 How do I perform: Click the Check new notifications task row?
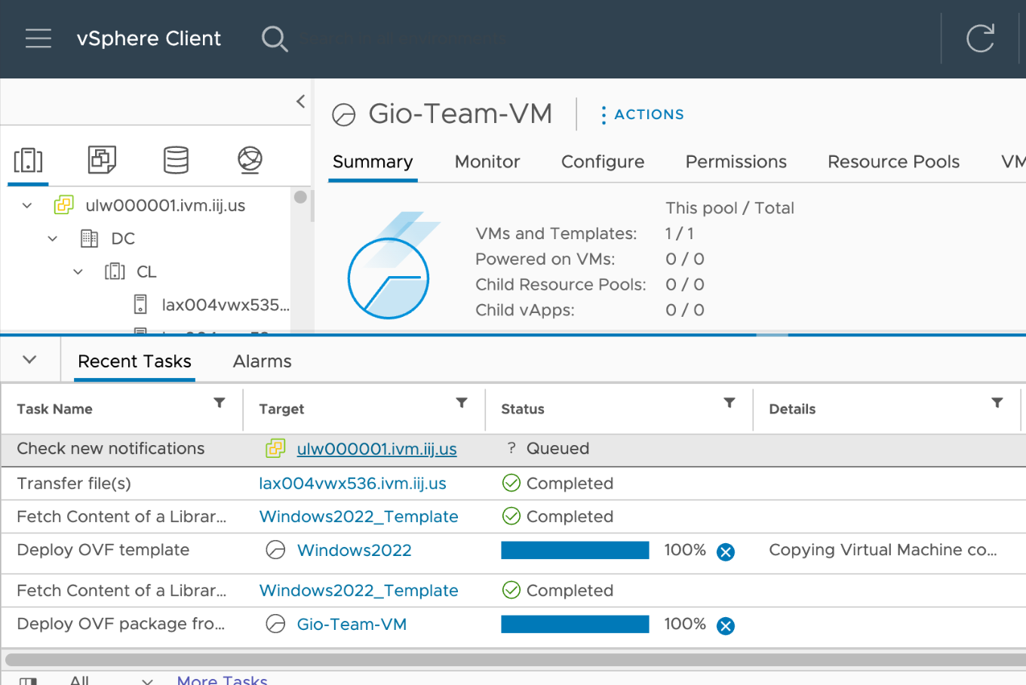coord(513,450)
